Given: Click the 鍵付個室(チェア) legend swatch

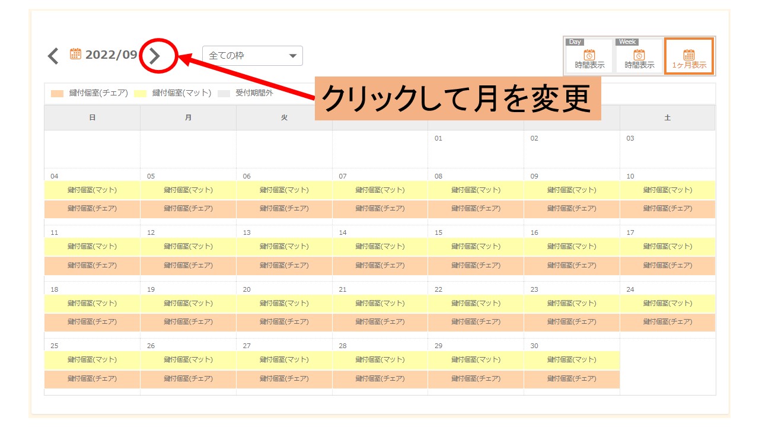Looking at the screenshot, I should pyautogui.click(x=58, y=93).
